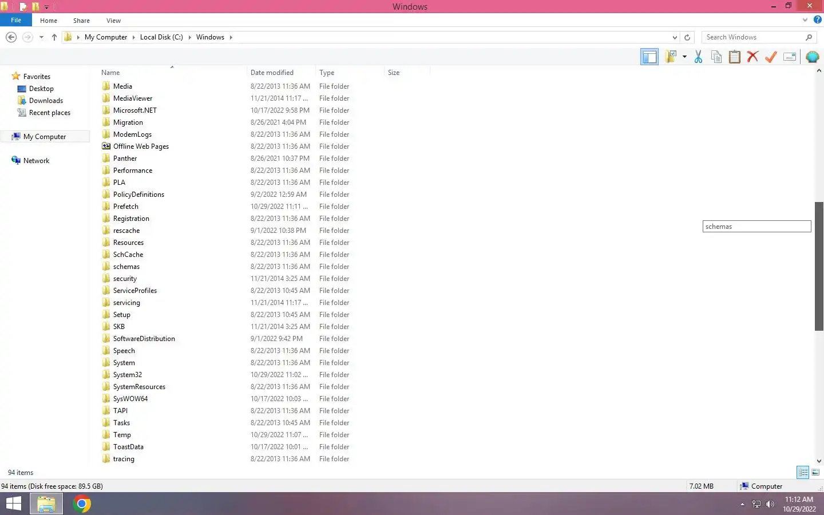Select the schemas folder in the list
Viewport: 824px width, 515px height.
[126, 267]
